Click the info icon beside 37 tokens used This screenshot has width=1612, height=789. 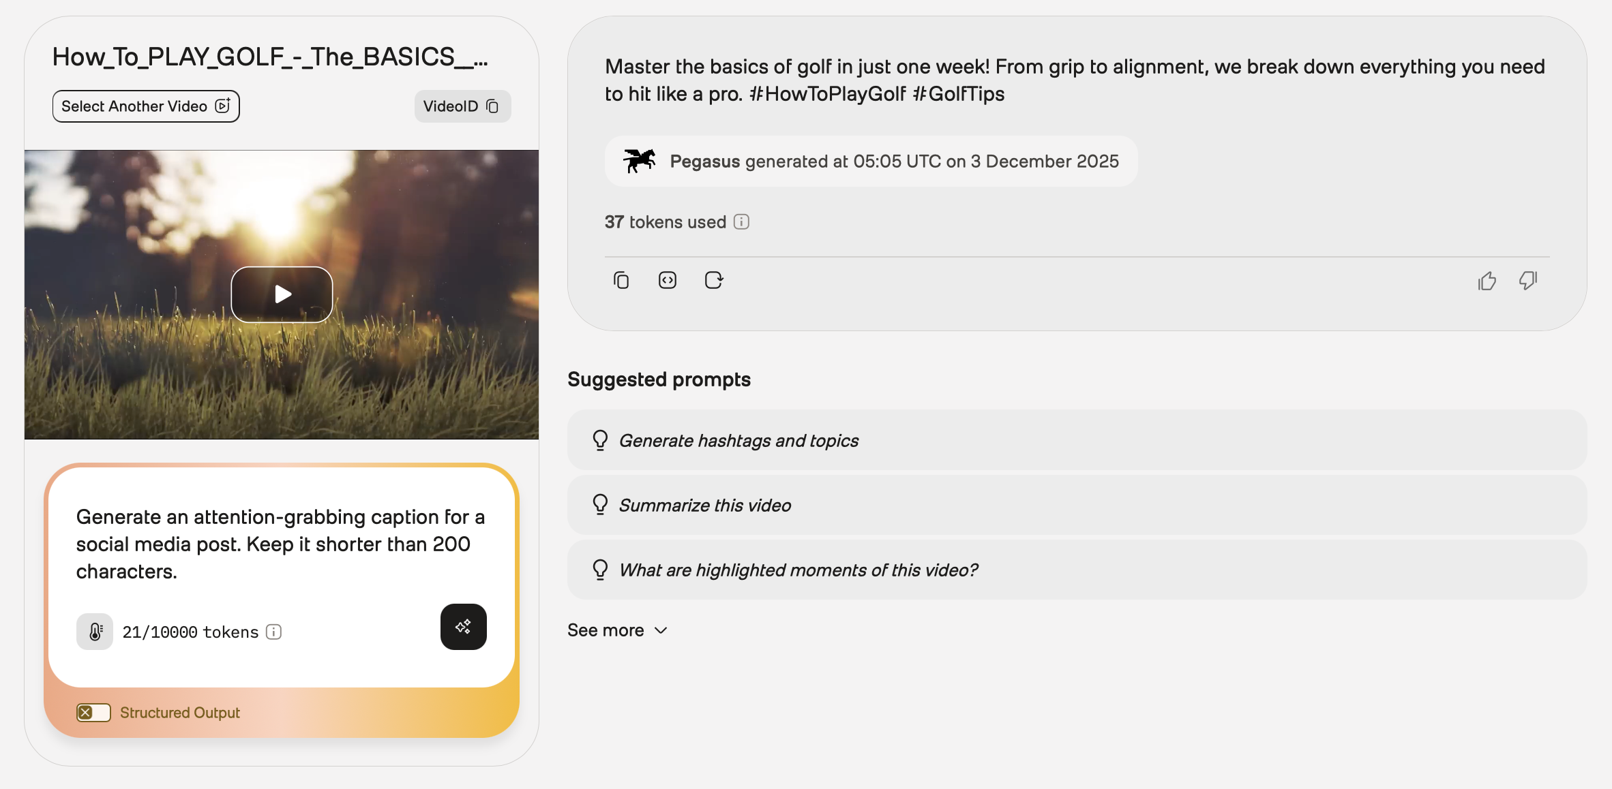[x=741, y=222]
